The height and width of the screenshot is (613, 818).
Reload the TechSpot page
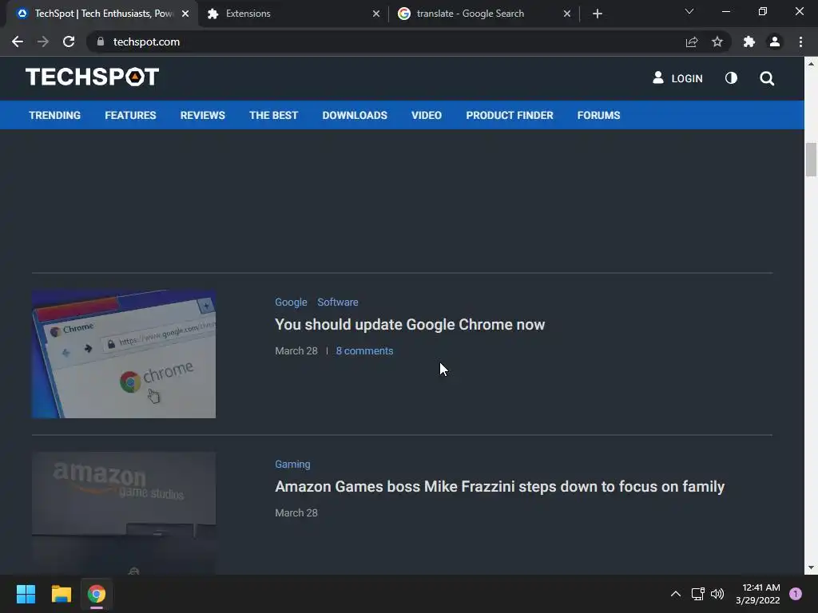point(69,42)
